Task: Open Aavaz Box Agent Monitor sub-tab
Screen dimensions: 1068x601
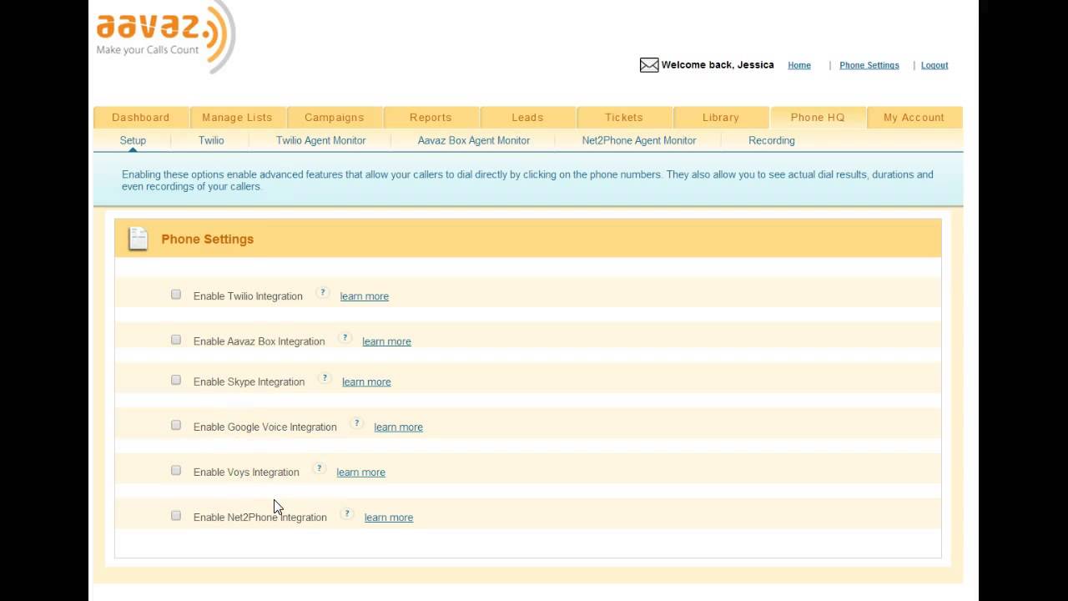Action: click(x=474, y=140)
